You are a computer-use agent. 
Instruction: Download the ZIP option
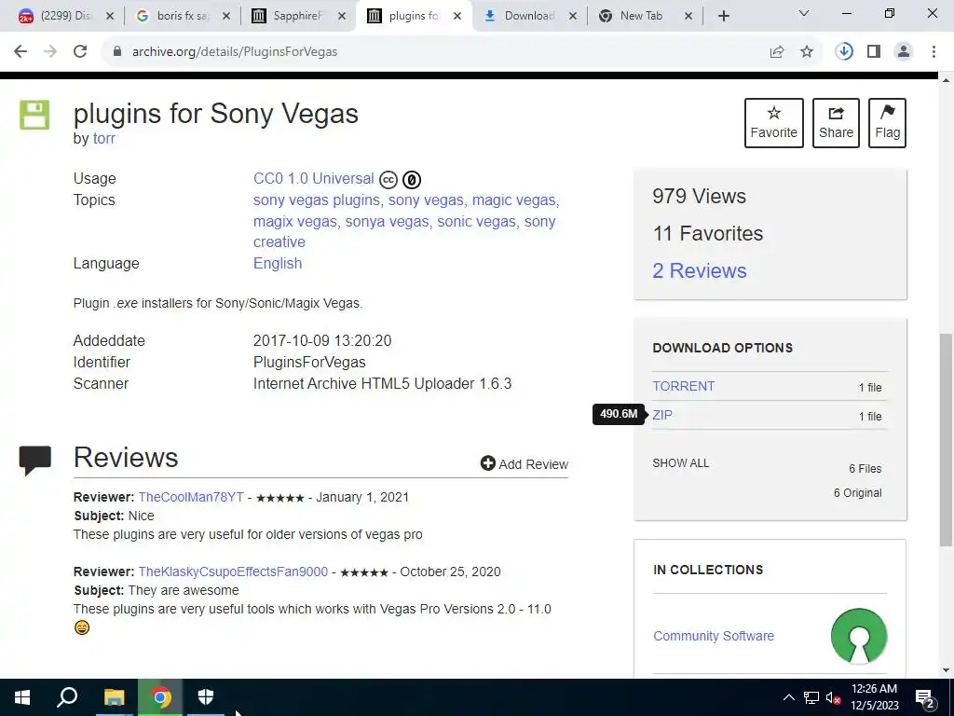click(662, 415)
